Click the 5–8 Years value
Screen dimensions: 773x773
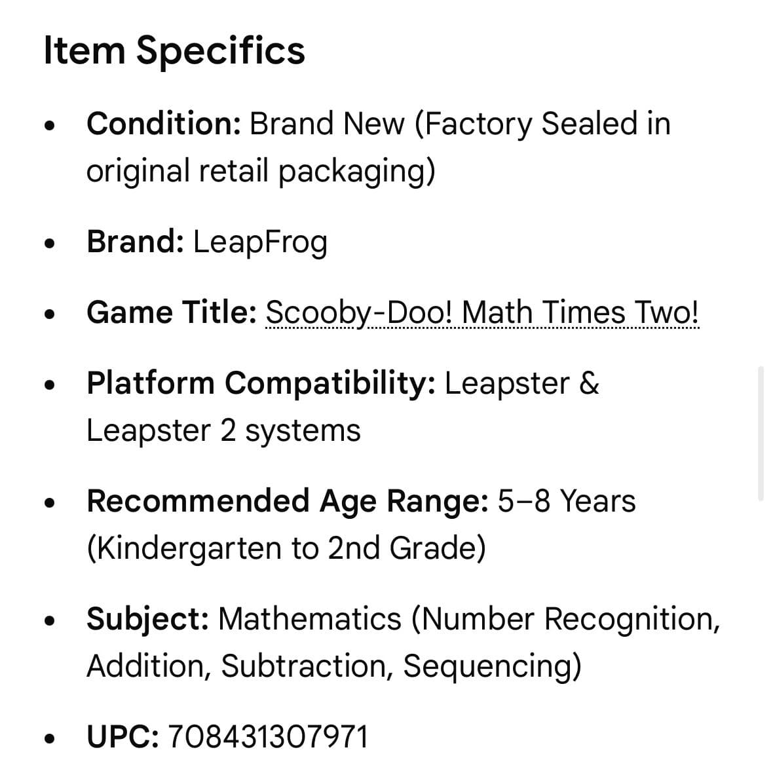coord(567,501)
